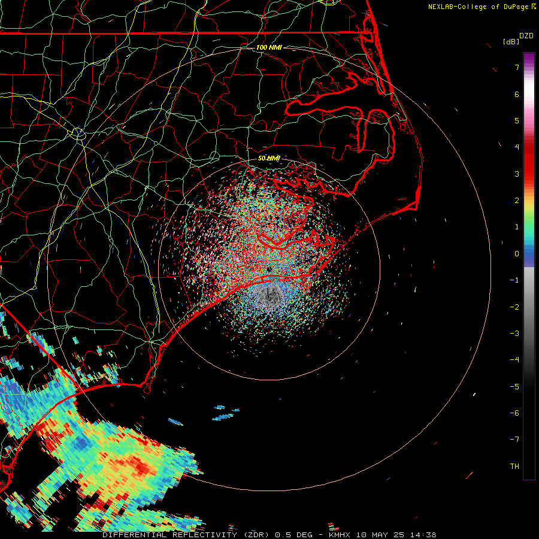
Task: Select the DZD product label
Action: tap(526, 36)
